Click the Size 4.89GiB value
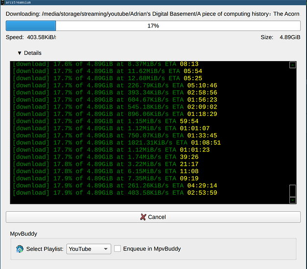Screen dimensions: 307x269 [x=290, y=37]
